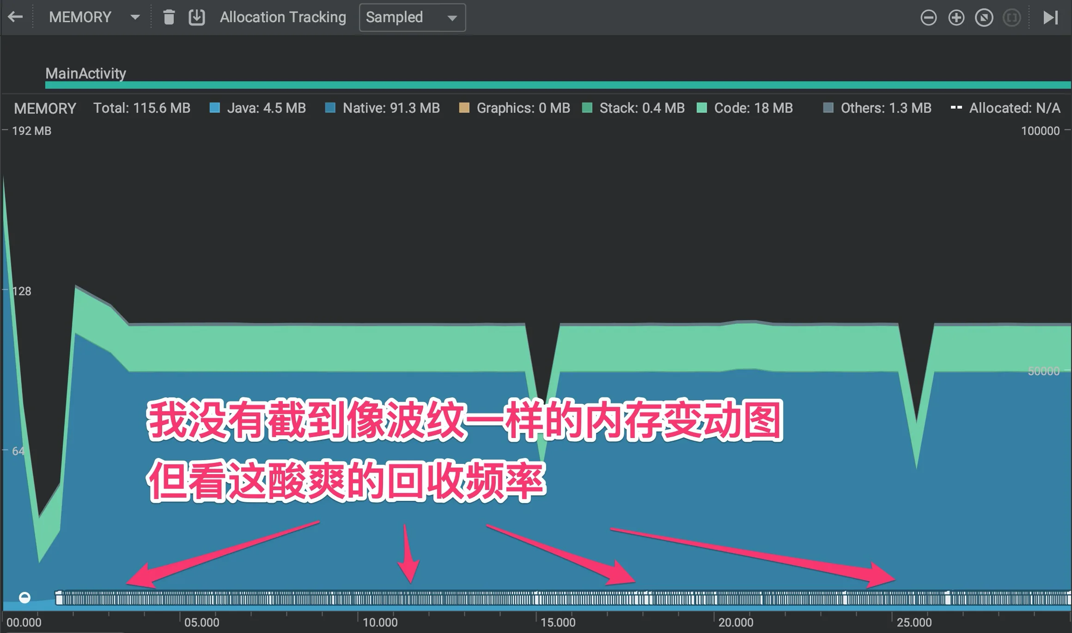This screenshot has height=633, width=1072.
Task: Click the Graphics memory legend swatch
Action: click(464, 108)
